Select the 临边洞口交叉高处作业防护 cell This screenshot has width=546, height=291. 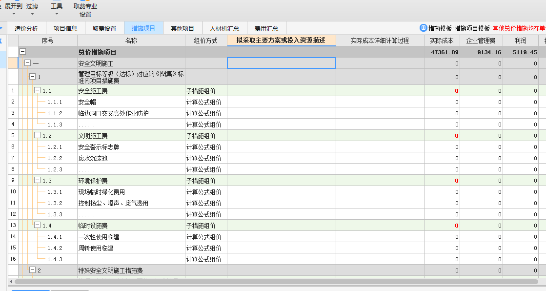coord(131,113)
